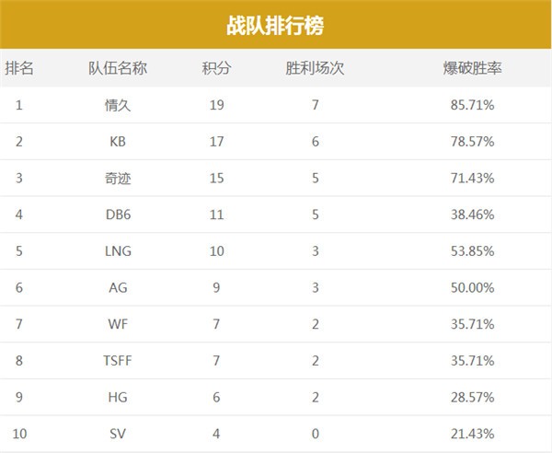Open the DB6 team entry
The height and width of the screenshot is (453, 552).
click(x=118, y=215)
